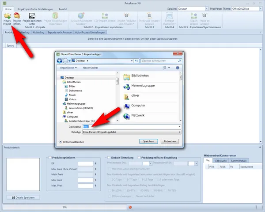Expand the Dateiname history dropdown arrow
Image resolution: width=265 pixels, height=212 pixels.
click(179, 127)
